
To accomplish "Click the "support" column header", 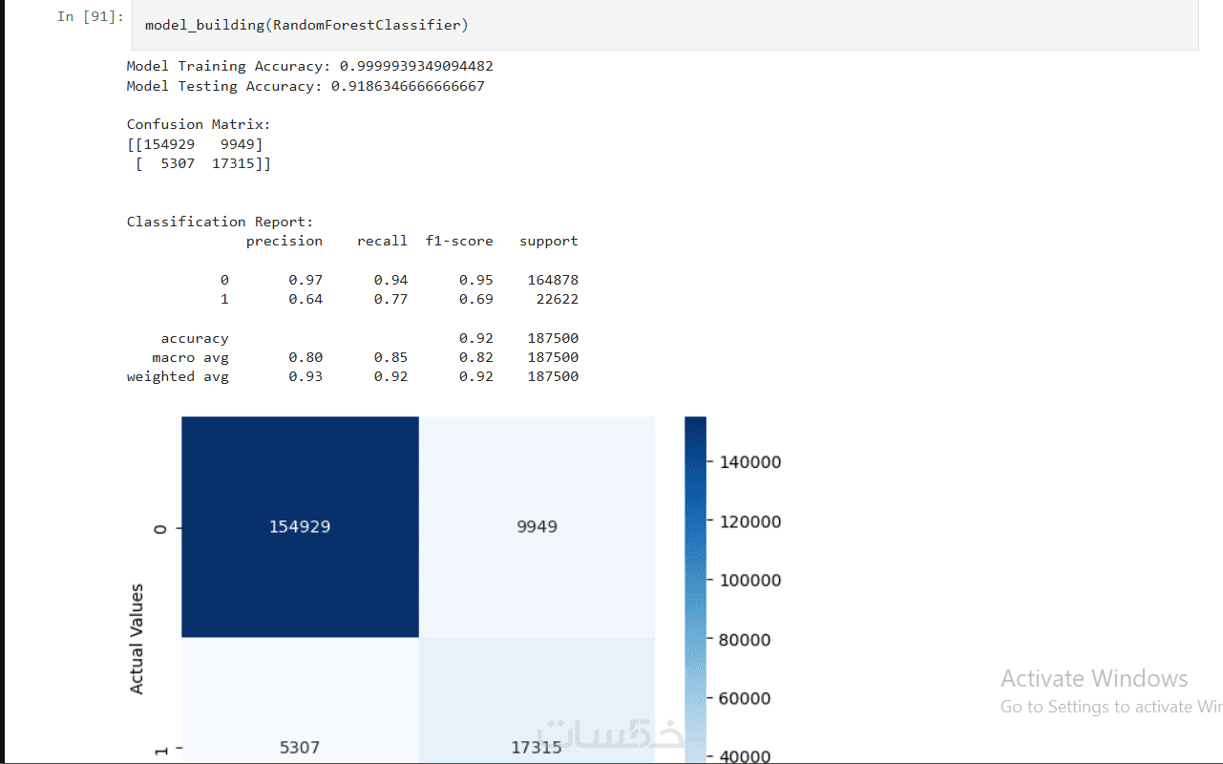I will tap(549, 242).
